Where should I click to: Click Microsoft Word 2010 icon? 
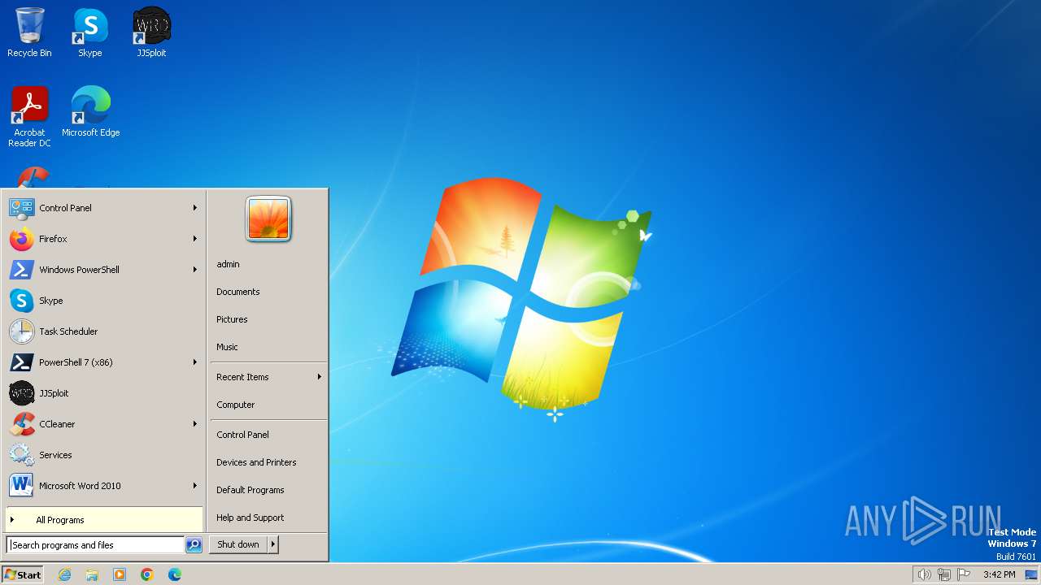(x=22, y=486)
